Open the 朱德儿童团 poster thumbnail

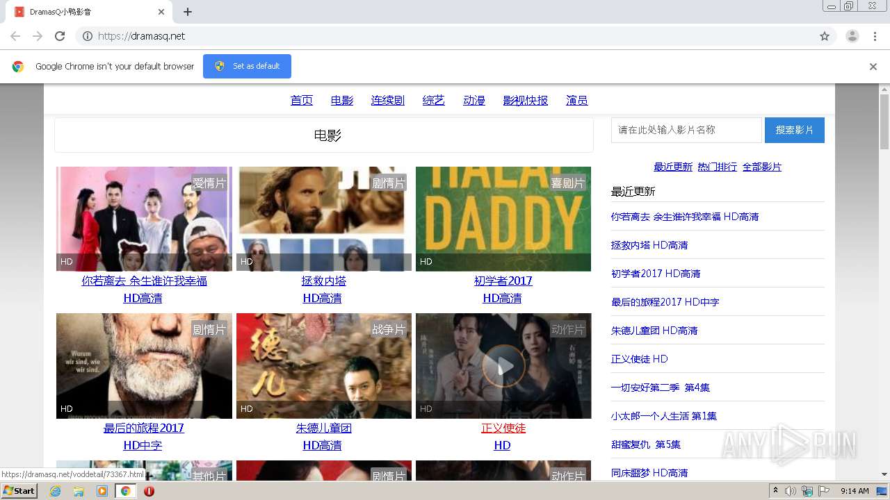(324, 366)
